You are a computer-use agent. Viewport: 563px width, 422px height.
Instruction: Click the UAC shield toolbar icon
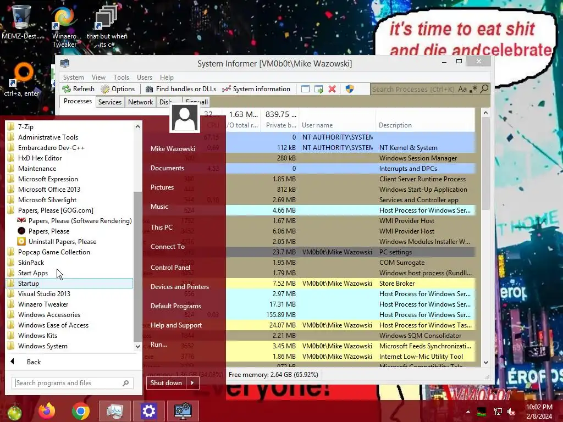pyautogui.click(x=349, y=89)
